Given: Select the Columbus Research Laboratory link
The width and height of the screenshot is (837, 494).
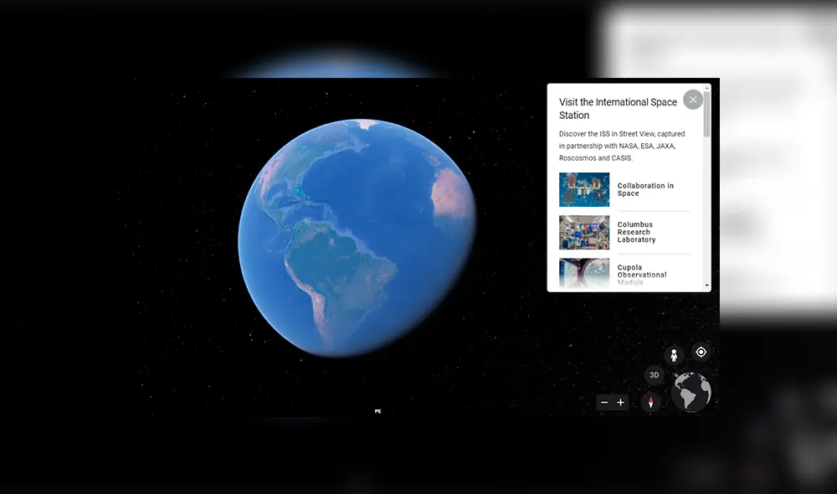Looking at the screenshot, I should click(636, 233).
